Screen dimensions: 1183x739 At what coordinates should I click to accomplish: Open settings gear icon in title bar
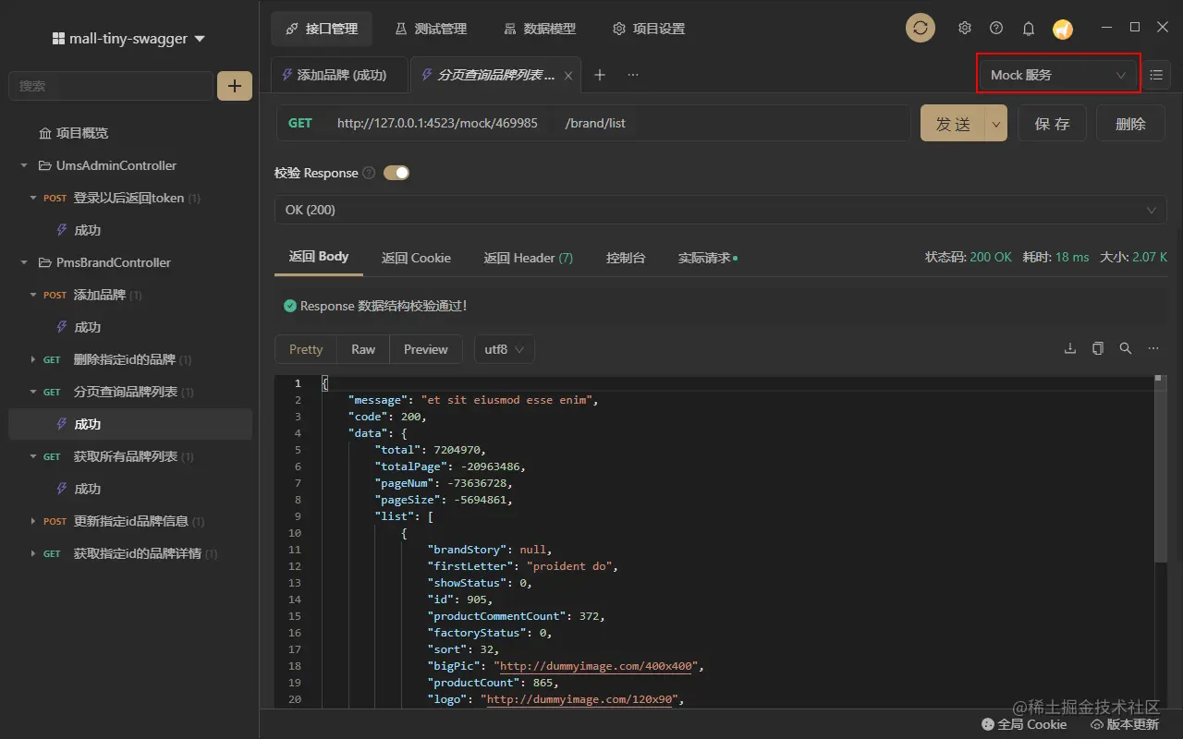[965, 29]
